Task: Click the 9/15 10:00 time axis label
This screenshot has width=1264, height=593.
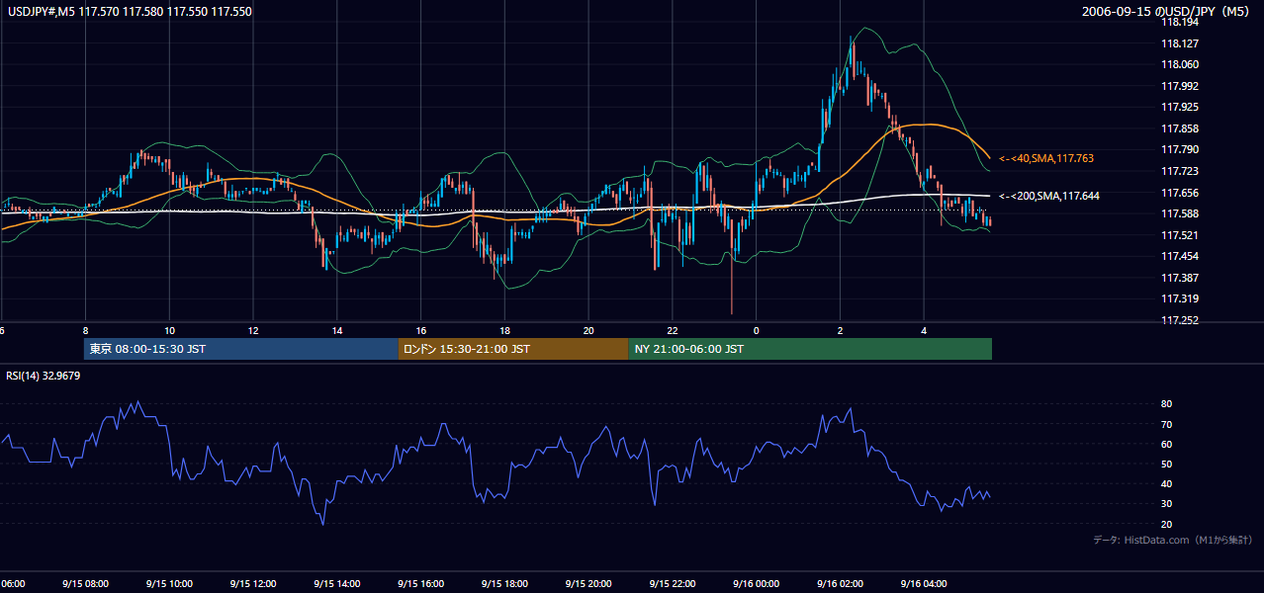Action: (x=169, y=583)
